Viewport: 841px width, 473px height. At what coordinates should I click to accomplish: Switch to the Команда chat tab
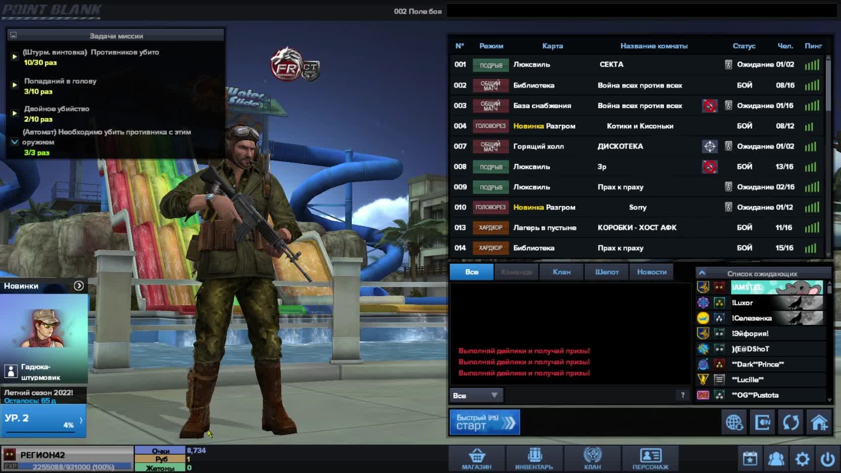coord(517,272)
